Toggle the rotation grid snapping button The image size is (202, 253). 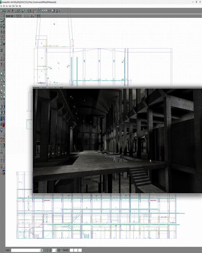59,250
